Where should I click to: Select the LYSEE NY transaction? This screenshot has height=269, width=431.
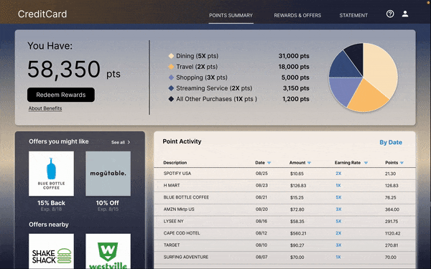284,221
